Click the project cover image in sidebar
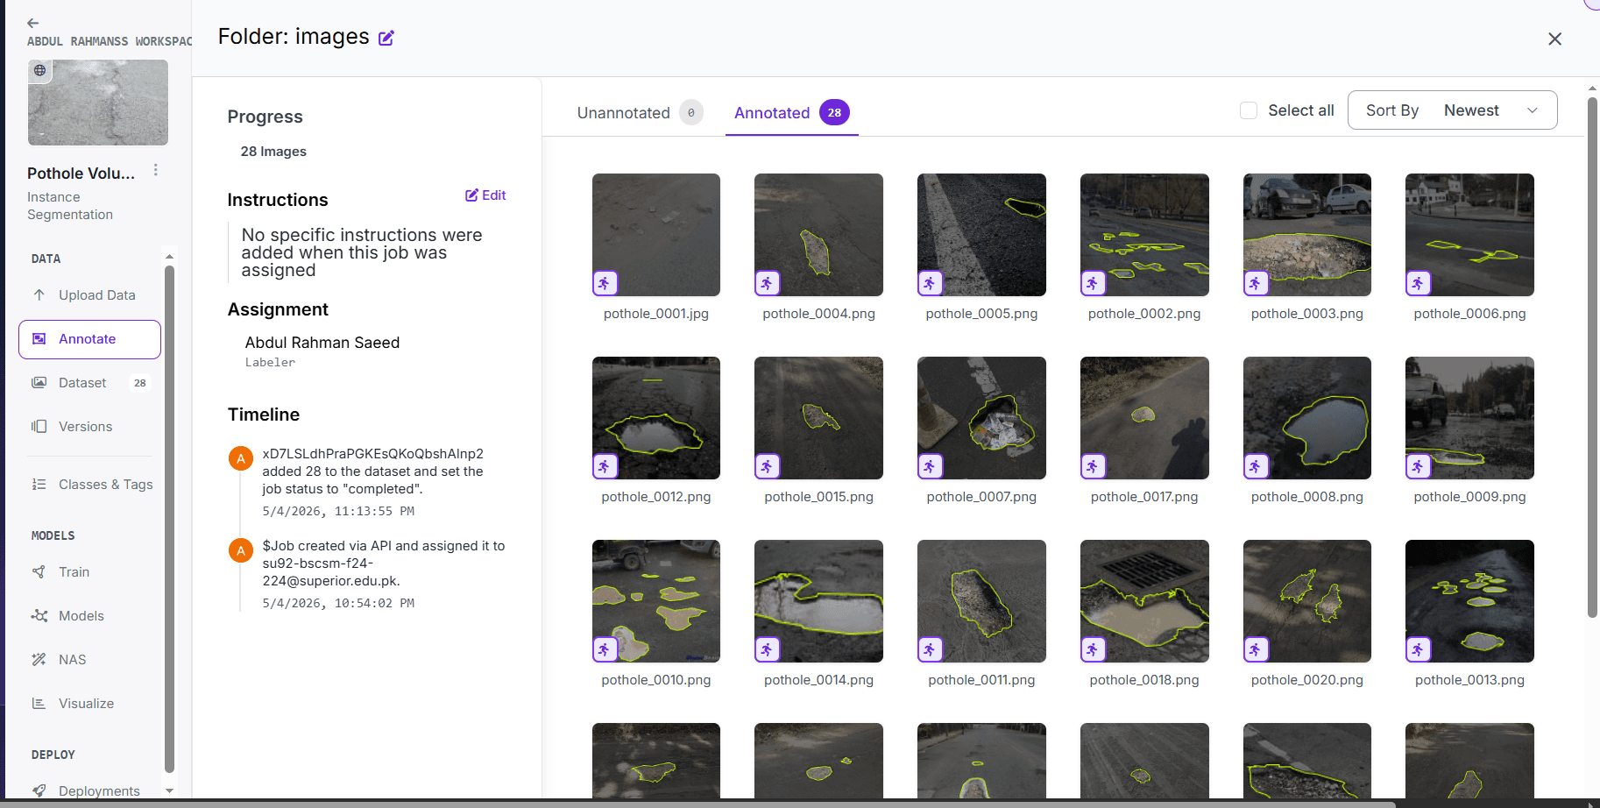 (98, 103)
